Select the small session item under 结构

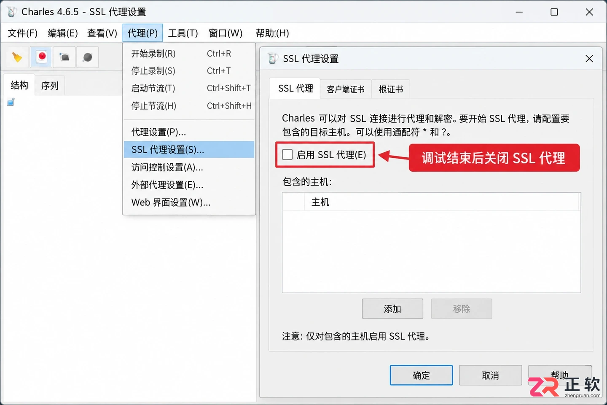coord(11,102)
